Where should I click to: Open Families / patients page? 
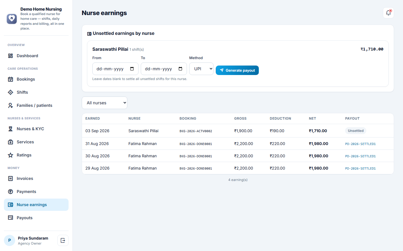[36, 105]
